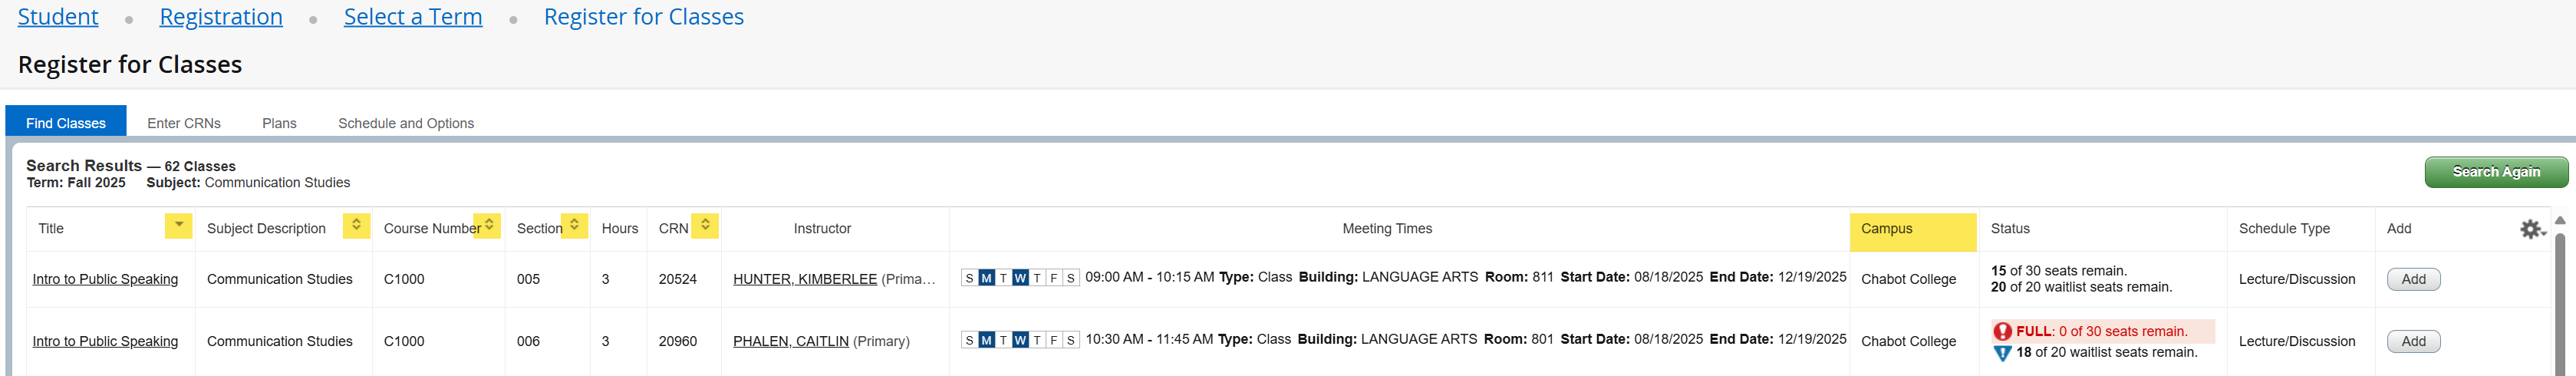Sort by Subject Description arrows icon
Image resolution: width=2576 pixels, height=376 pixels.
(x=356, y=226)
